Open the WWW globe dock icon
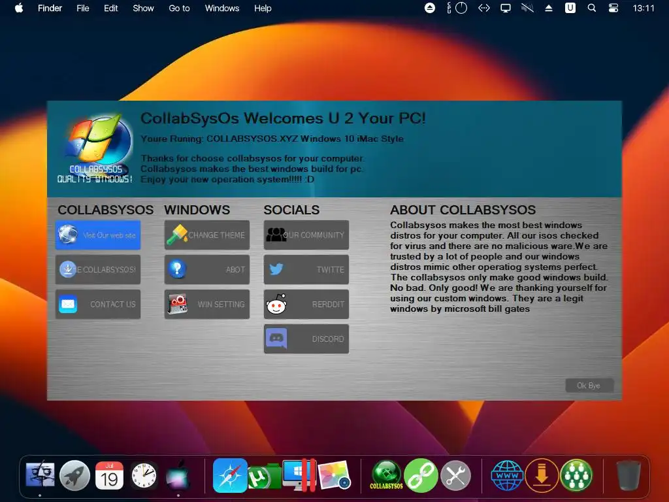The width and height of the screenshot is (669, 502). pos(507,475)
